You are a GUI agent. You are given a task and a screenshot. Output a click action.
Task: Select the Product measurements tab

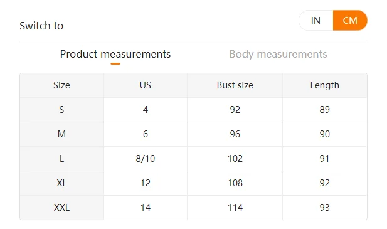click(115, 54)
